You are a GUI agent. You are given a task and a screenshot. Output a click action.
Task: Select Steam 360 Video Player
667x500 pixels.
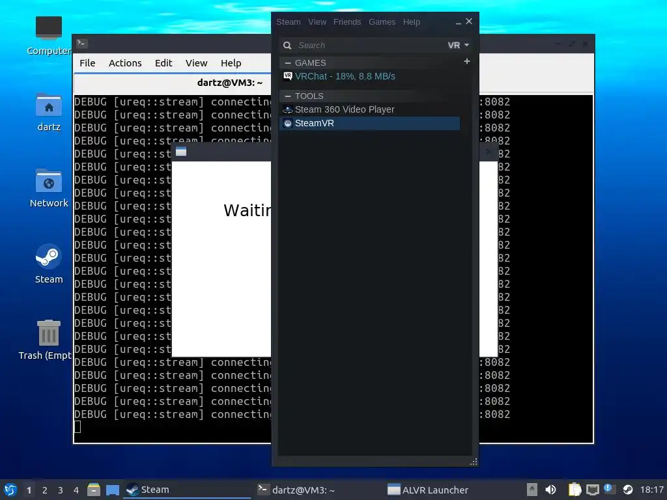pos(369,109)
